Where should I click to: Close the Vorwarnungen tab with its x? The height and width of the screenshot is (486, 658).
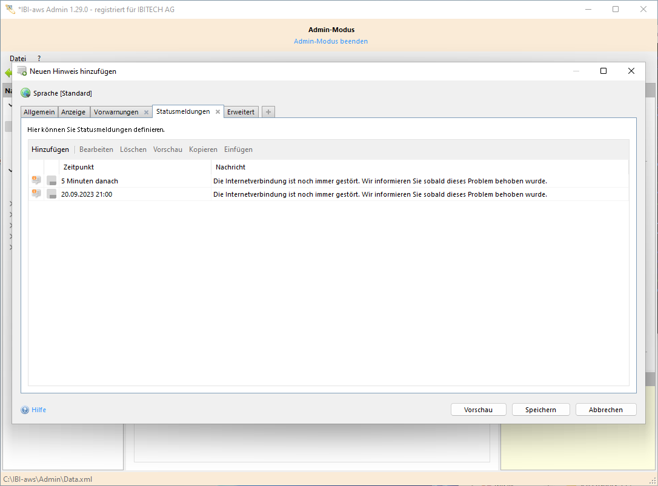click(x=146, y=113)
